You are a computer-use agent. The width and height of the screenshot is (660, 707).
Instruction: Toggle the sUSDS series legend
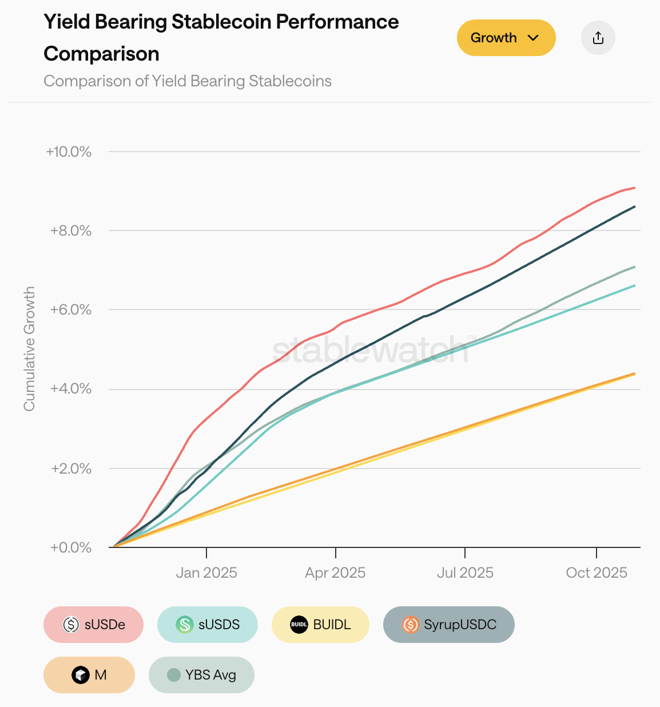click(207, 624)
